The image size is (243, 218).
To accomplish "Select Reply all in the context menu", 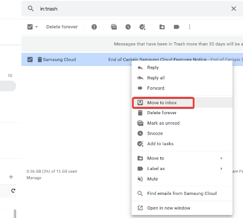I will 182,78.
